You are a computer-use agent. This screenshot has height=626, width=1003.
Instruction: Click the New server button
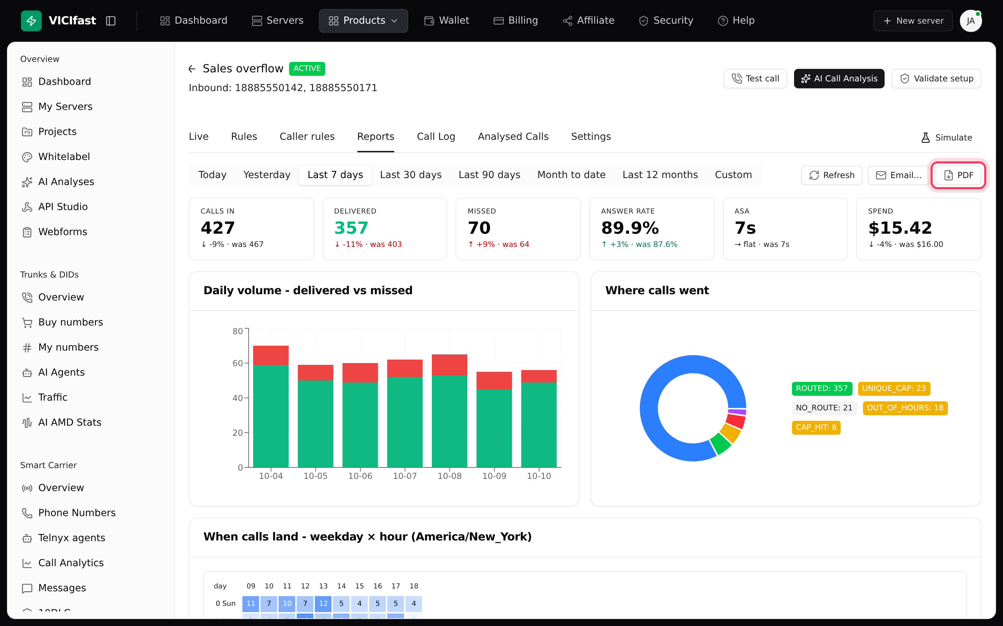click(913, 21)
